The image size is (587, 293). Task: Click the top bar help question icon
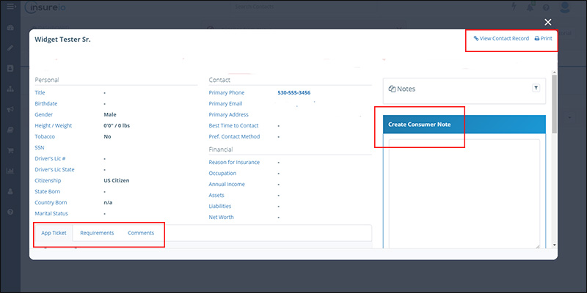pos(546,7)
